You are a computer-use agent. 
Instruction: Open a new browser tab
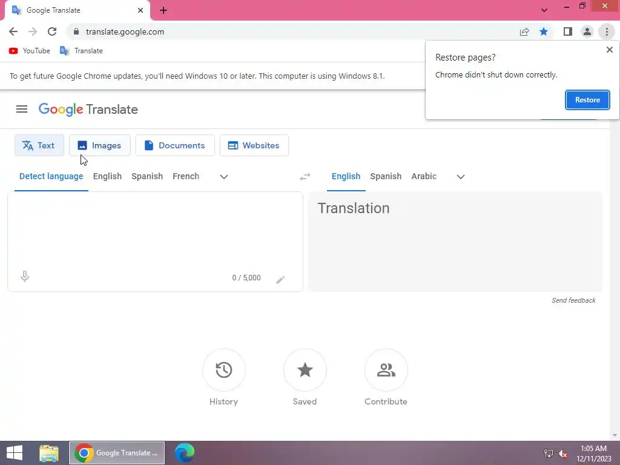click(163, 11)
